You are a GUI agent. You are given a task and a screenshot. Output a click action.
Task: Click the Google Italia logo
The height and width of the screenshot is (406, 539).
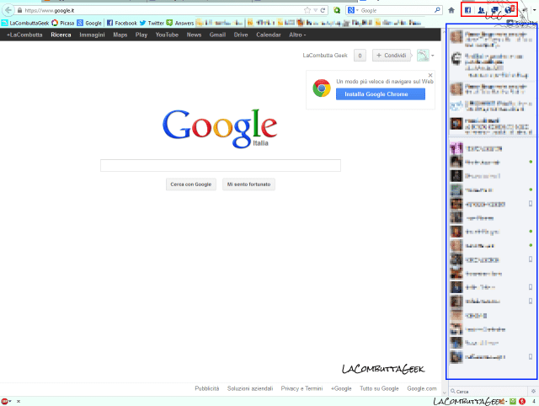click(220, 128)
